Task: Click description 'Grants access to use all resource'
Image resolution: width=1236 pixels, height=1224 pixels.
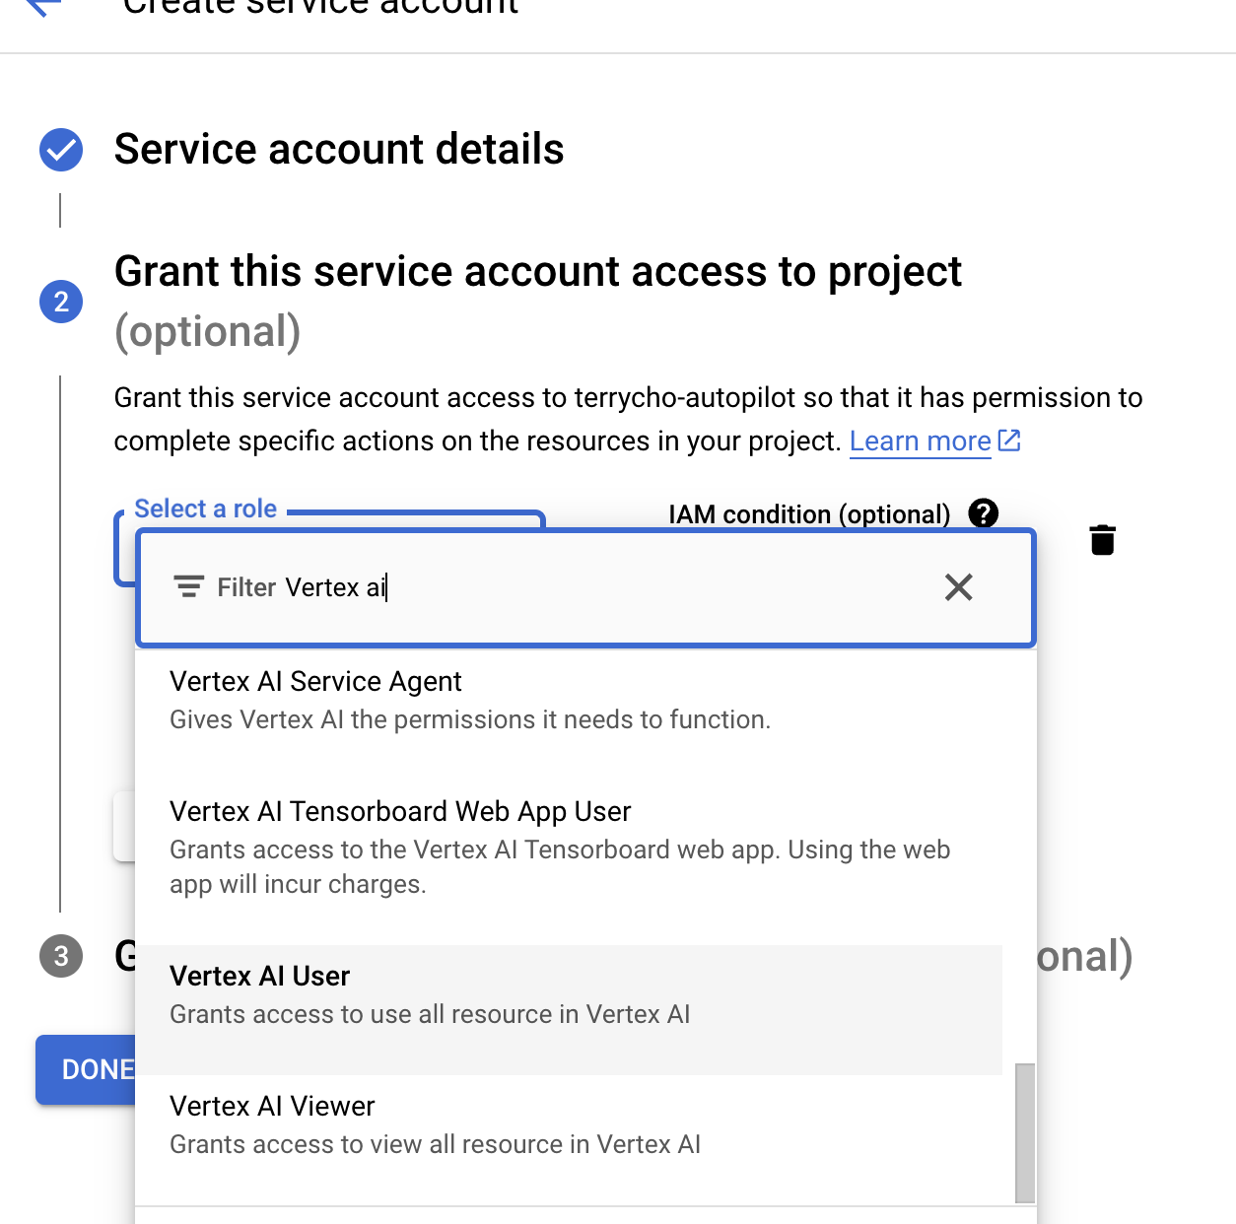Action: coord(430,1015)
